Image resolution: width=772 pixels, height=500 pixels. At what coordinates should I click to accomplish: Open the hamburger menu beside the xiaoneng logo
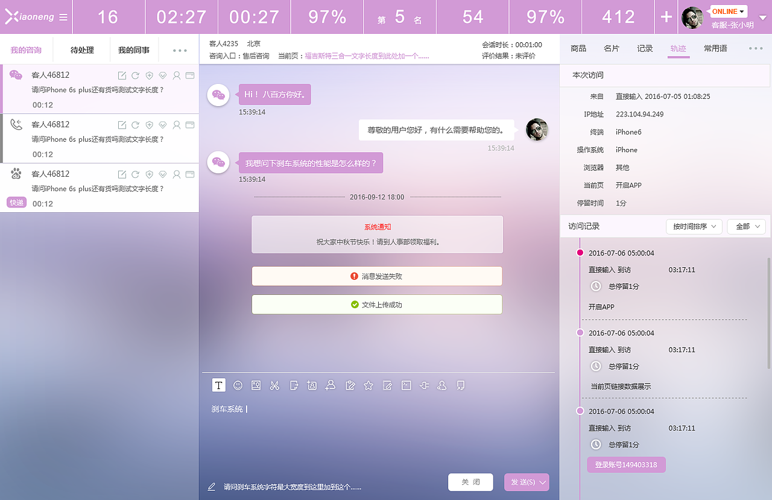(64, 17)
